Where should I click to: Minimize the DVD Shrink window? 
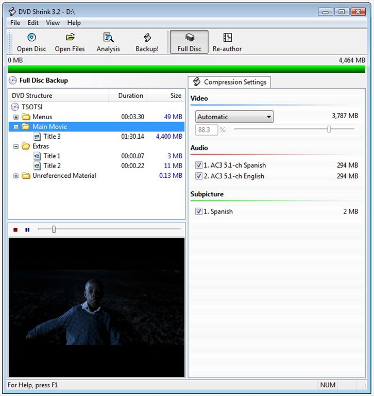[x=325, y=12]
